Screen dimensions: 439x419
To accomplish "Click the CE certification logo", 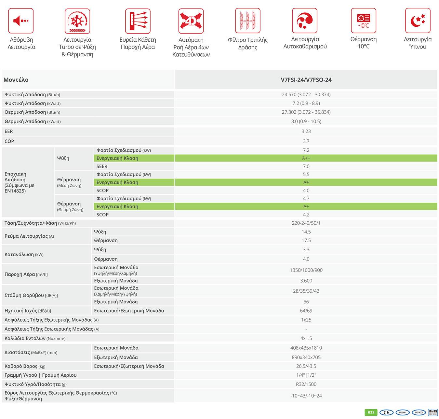I will [x=386, y=412].
